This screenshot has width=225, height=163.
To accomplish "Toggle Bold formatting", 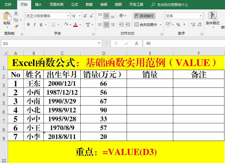I will [x=28, y=25].
